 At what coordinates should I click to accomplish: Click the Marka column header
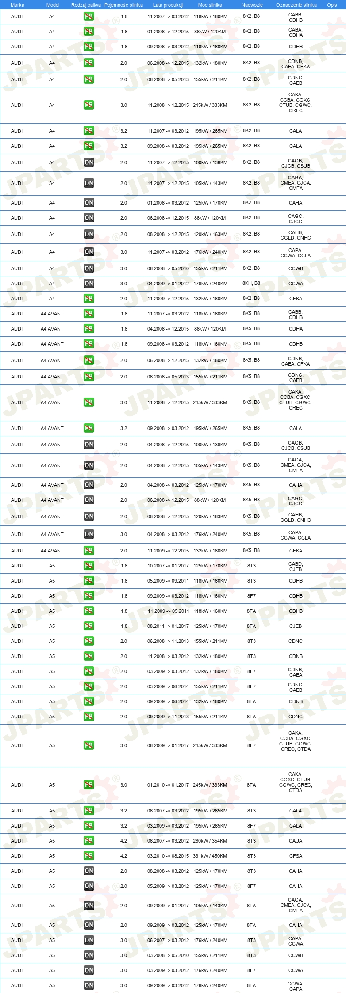(x=17, y=5)
